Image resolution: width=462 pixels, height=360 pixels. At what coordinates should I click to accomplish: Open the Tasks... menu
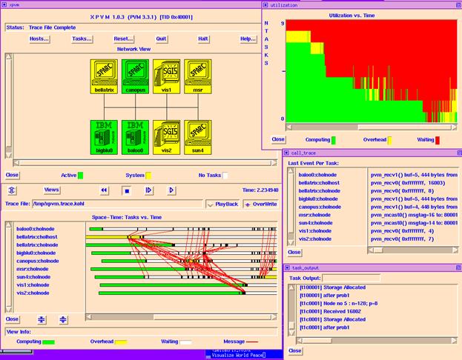coord(82,39)
